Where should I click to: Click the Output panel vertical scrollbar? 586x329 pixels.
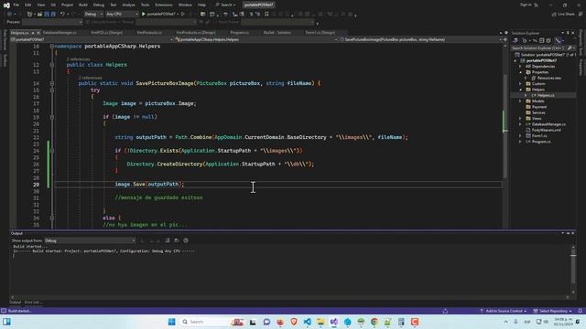(573, 270)
